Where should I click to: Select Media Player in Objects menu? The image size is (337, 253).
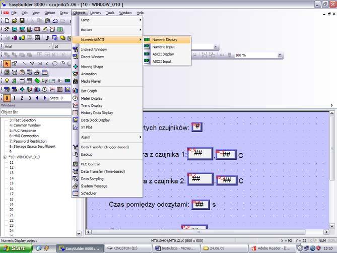tap(107, 81)
